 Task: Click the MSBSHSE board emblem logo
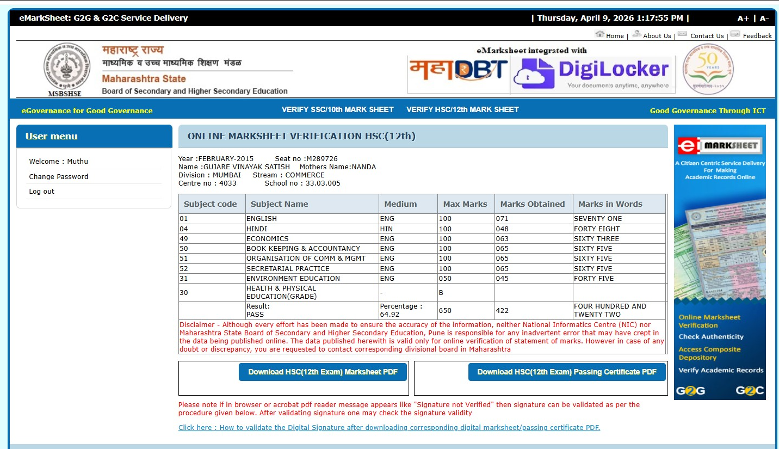click(x=67, y=69)
